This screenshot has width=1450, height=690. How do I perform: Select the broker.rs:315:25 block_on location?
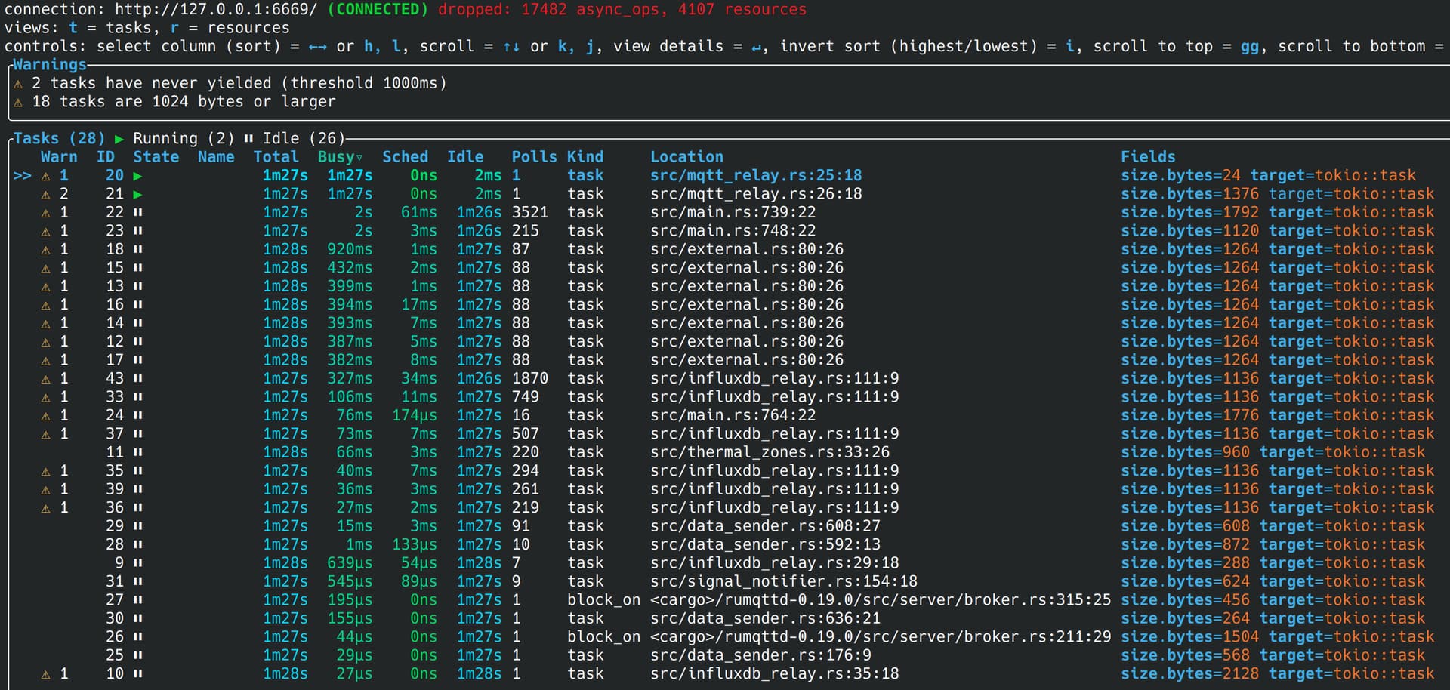pos(881,600)
